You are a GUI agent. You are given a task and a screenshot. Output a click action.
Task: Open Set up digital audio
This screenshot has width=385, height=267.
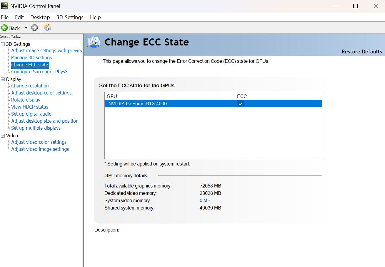coord(31,114)
